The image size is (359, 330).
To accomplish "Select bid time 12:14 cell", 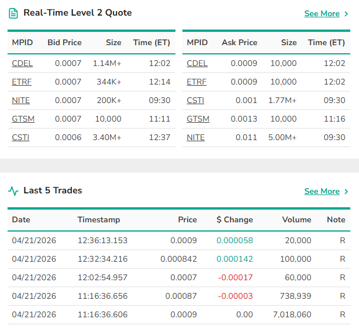I will pos(160,82).
